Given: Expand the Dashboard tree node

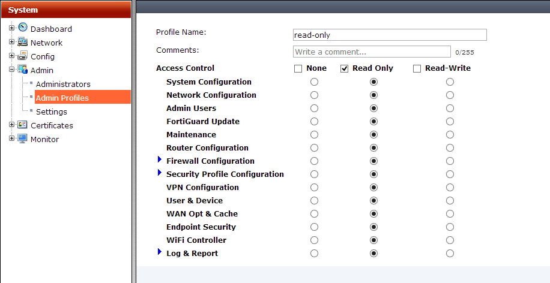Looking at the screenshot, I should click(11, 28).
